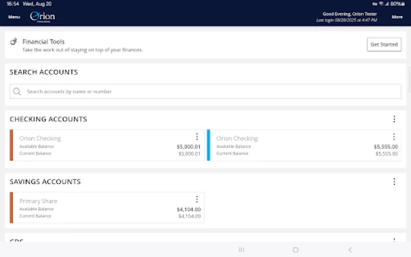Click the search magnifier icon
This screenshot has height=257, width=411.
(x=17, y=91)
